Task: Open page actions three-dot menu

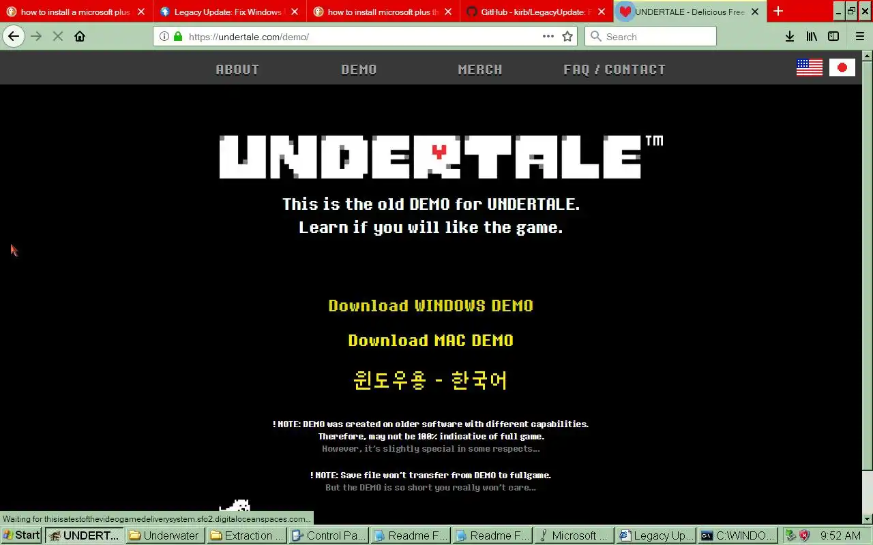Action: pos(548,37)
